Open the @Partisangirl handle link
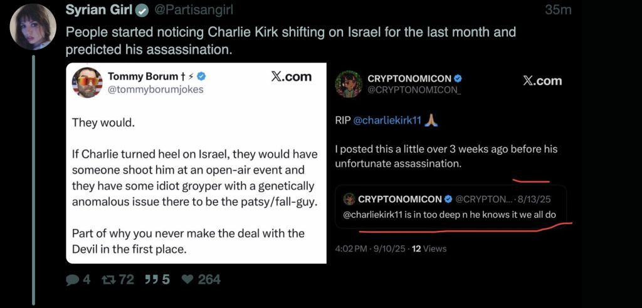This screenshot has height=308, width=642. tap(189, 11)
